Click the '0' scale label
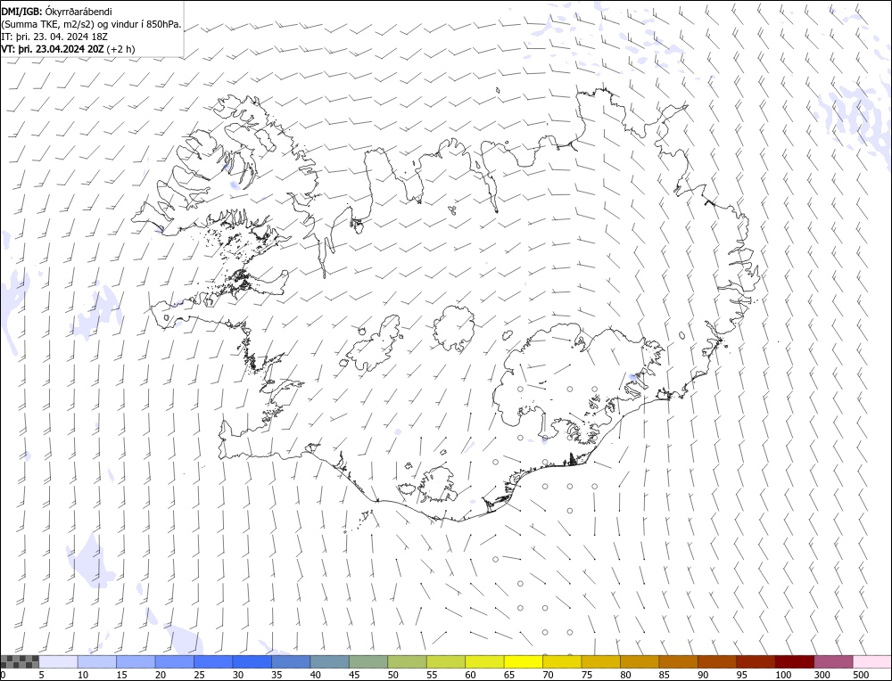The height and width of the screenshot is (681, 892). [3, 675]
